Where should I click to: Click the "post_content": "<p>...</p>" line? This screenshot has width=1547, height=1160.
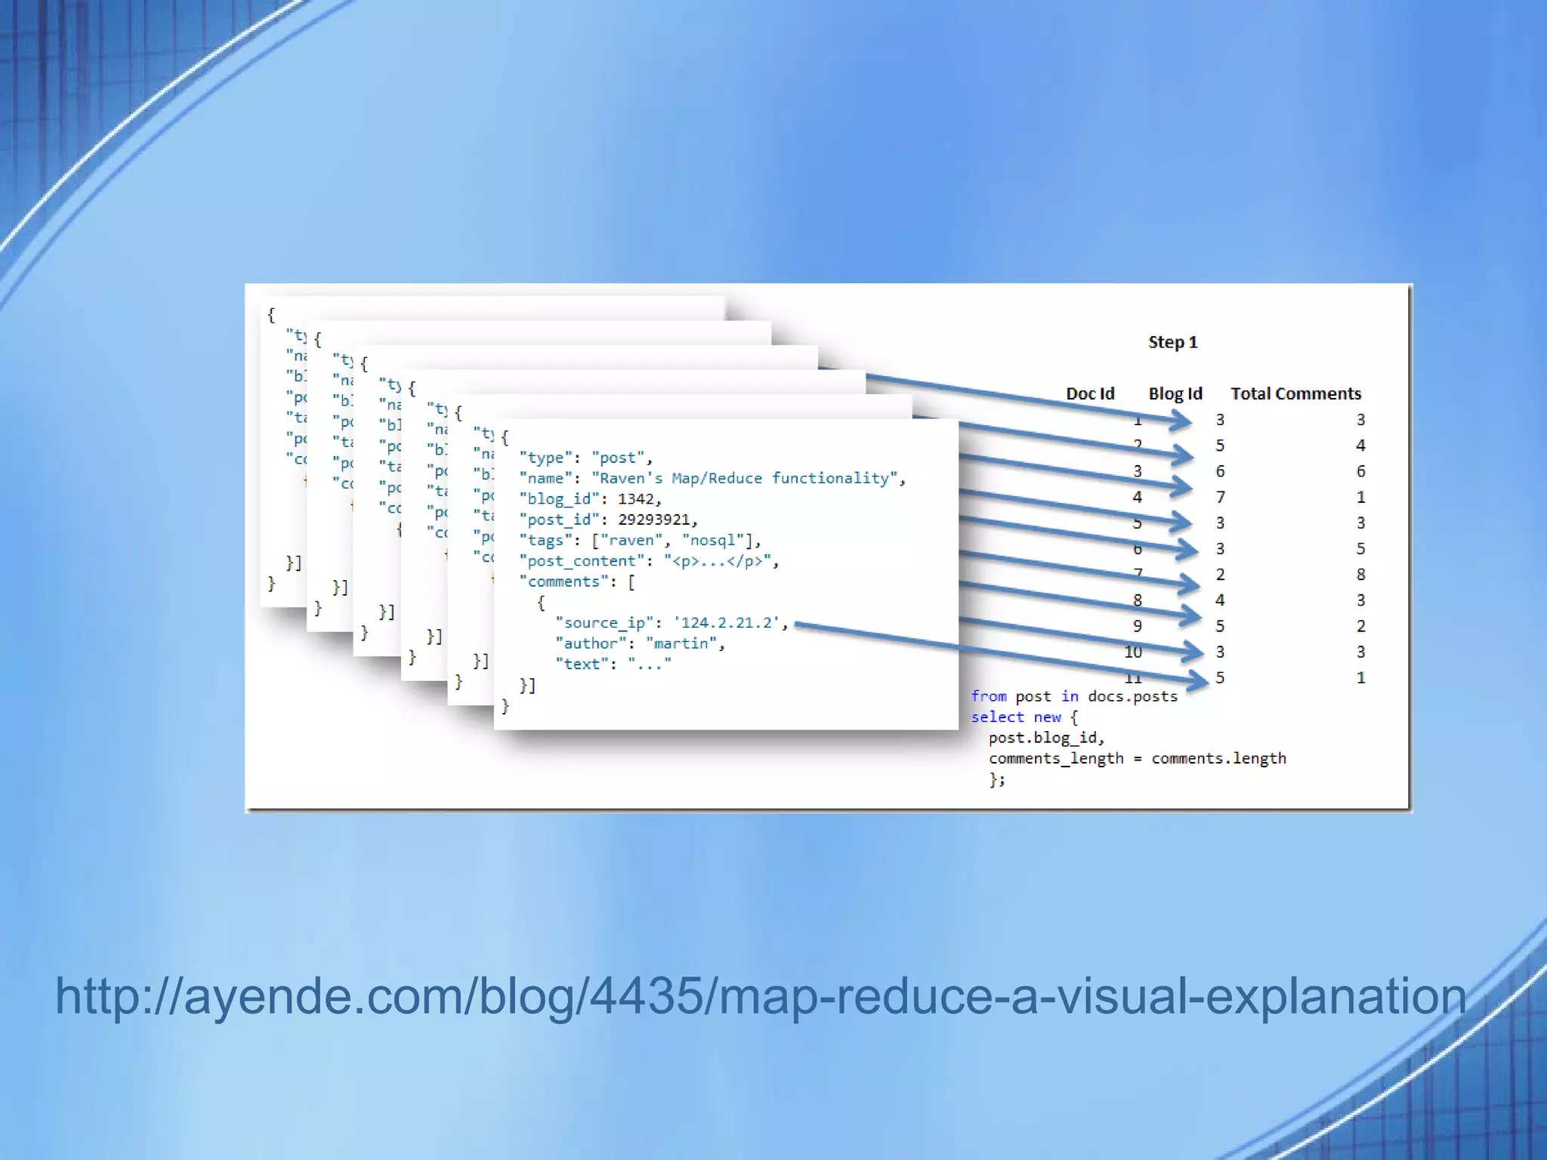[649, 561]
